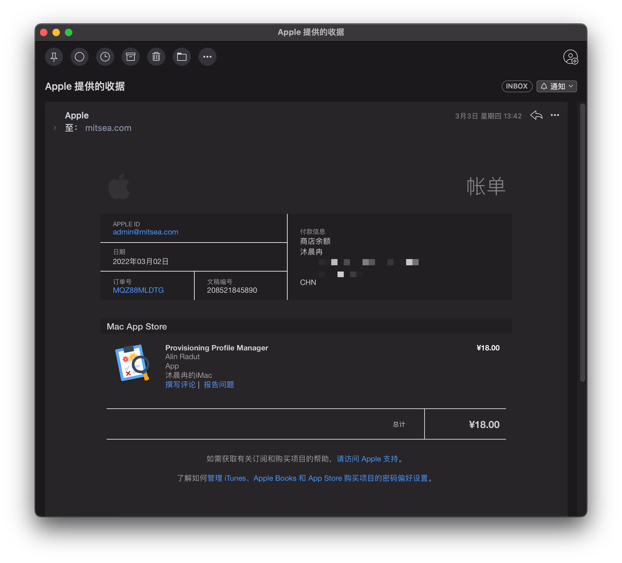Archive the email using box icon

(131, 57)
